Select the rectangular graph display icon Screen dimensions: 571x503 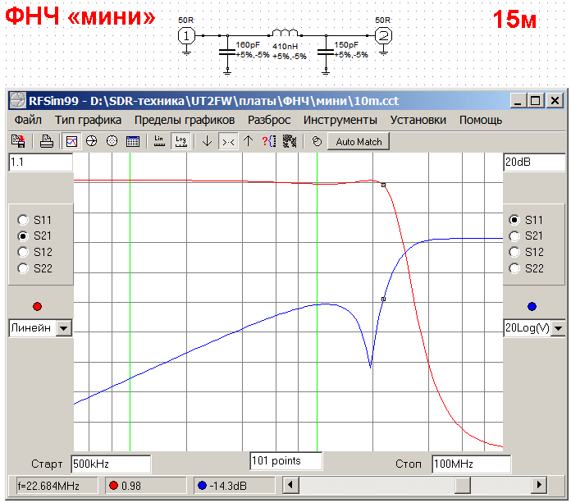click(x=71, y=141)
